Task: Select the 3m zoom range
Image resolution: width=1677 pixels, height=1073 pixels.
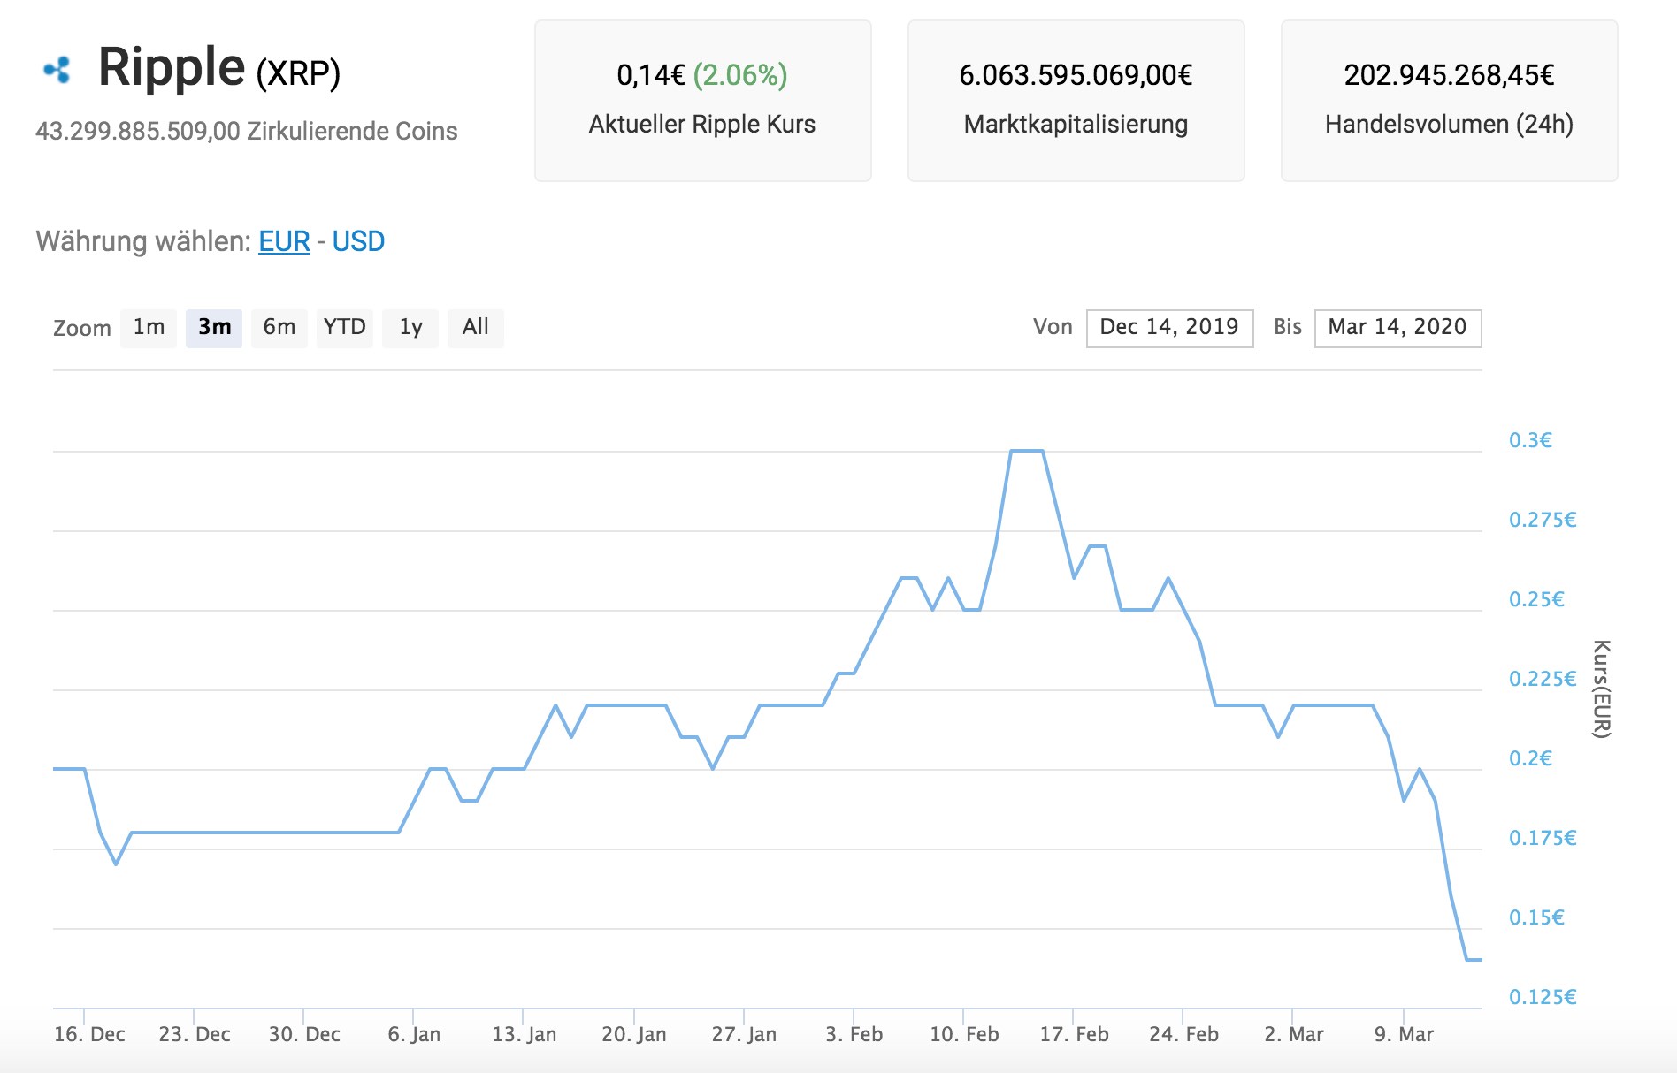Action: pos(214,328)
